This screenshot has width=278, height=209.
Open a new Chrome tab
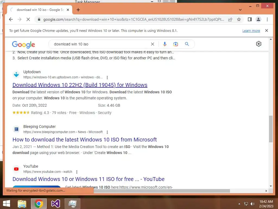pos(78,10)
